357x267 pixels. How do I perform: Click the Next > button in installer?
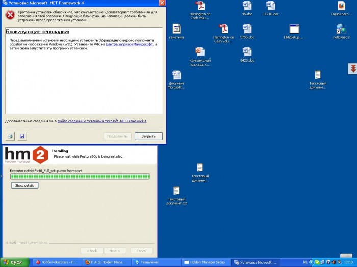pyautogui.click(x=115, y=251)
